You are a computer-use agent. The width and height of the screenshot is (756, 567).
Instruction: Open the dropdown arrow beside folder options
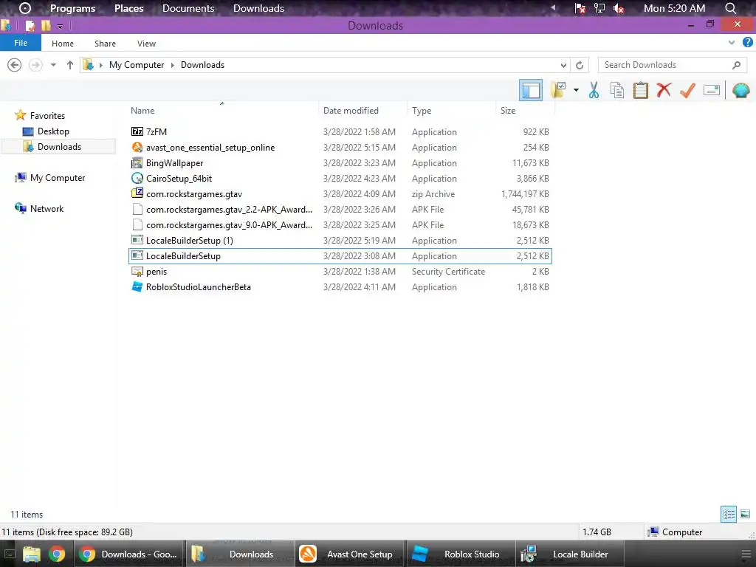coord(576,90)
